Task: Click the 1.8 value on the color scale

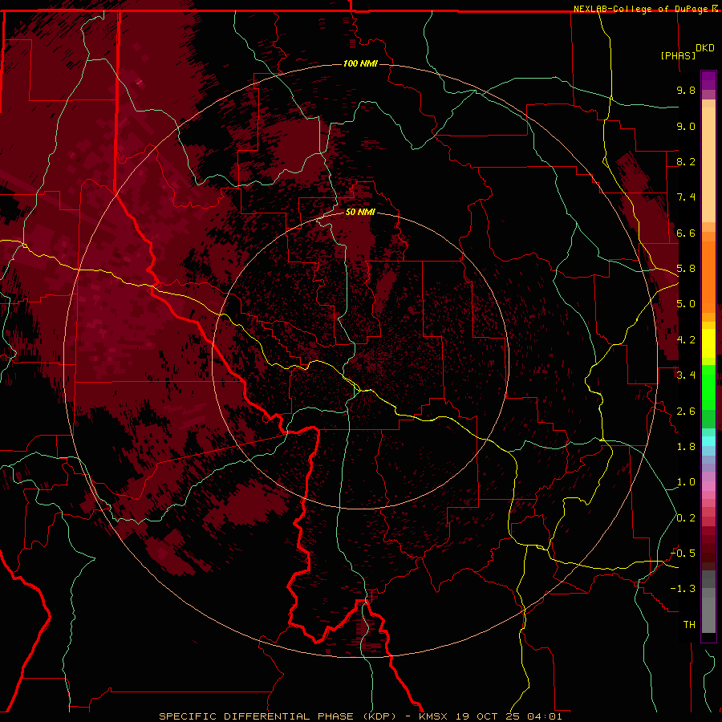Action: [686, 447]
